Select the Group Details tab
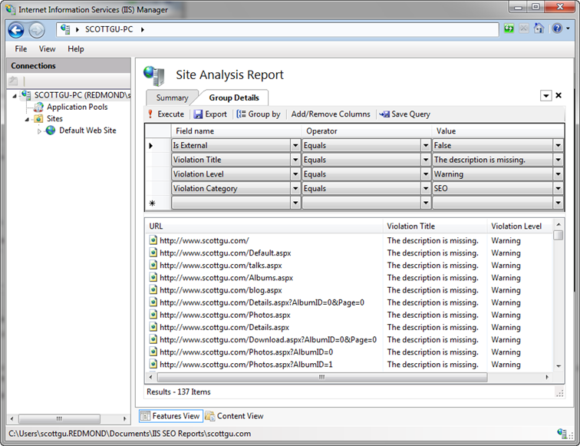580x446 pixels. click(234, 97)
